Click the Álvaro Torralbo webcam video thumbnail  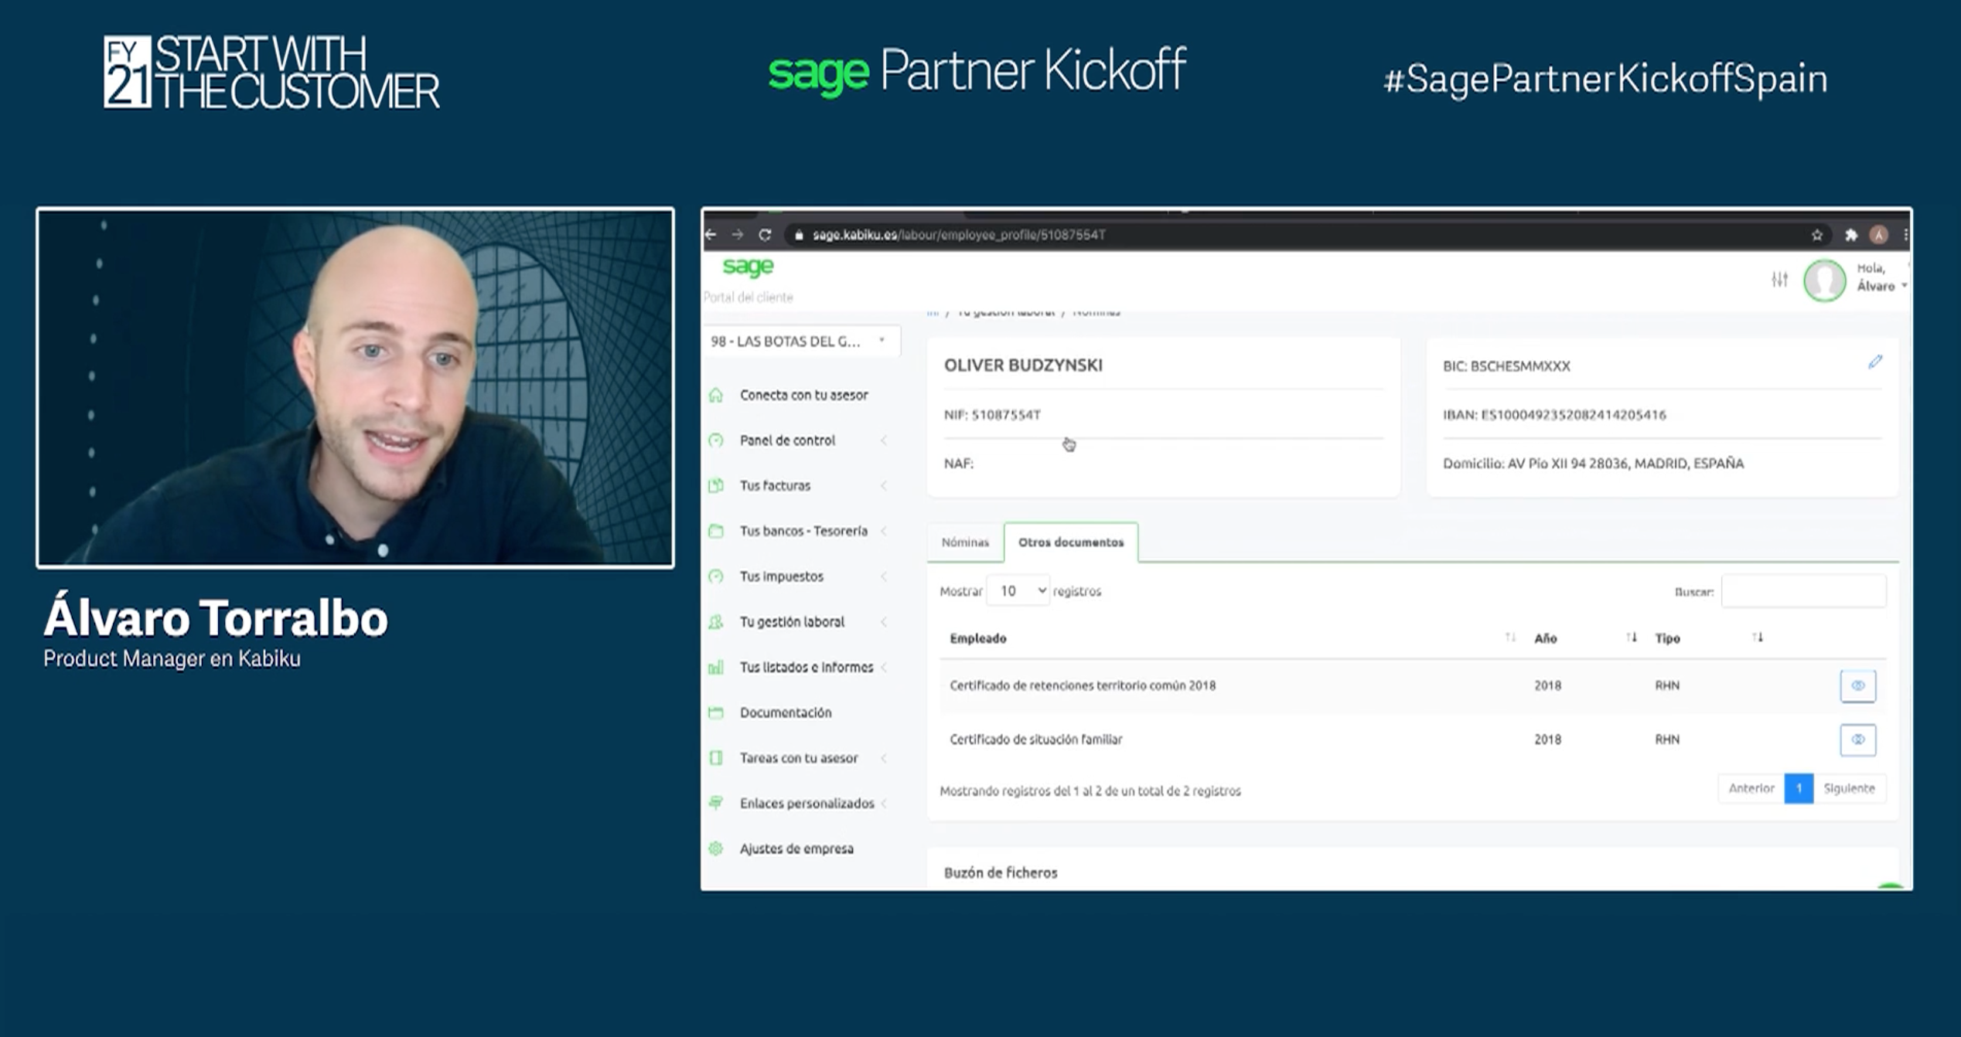355,388
